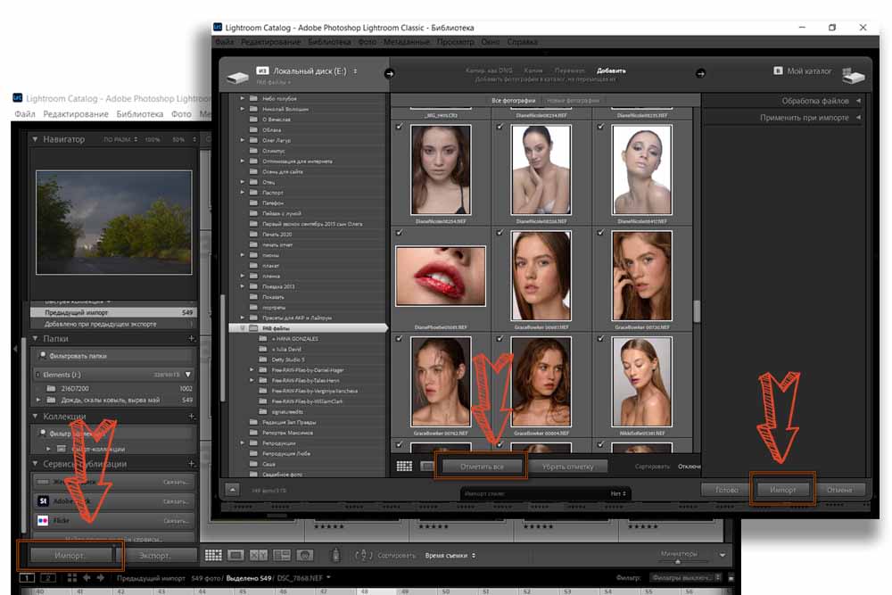Add a new folder with the Папки plus icon
The width and height of the screenshot is (892, 595).
192,338
